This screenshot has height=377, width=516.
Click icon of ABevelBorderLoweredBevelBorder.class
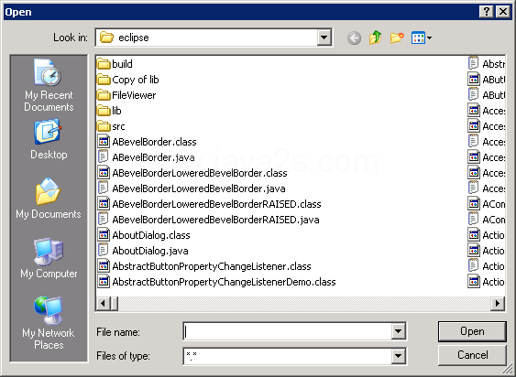click(104, 173)
